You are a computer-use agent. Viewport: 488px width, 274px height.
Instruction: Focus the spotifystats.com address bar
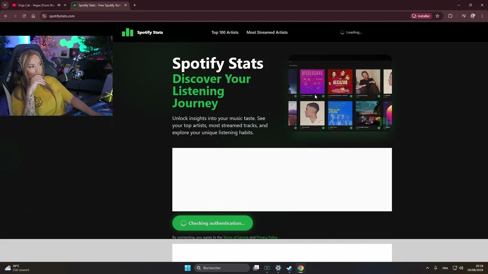click(225, 16)
